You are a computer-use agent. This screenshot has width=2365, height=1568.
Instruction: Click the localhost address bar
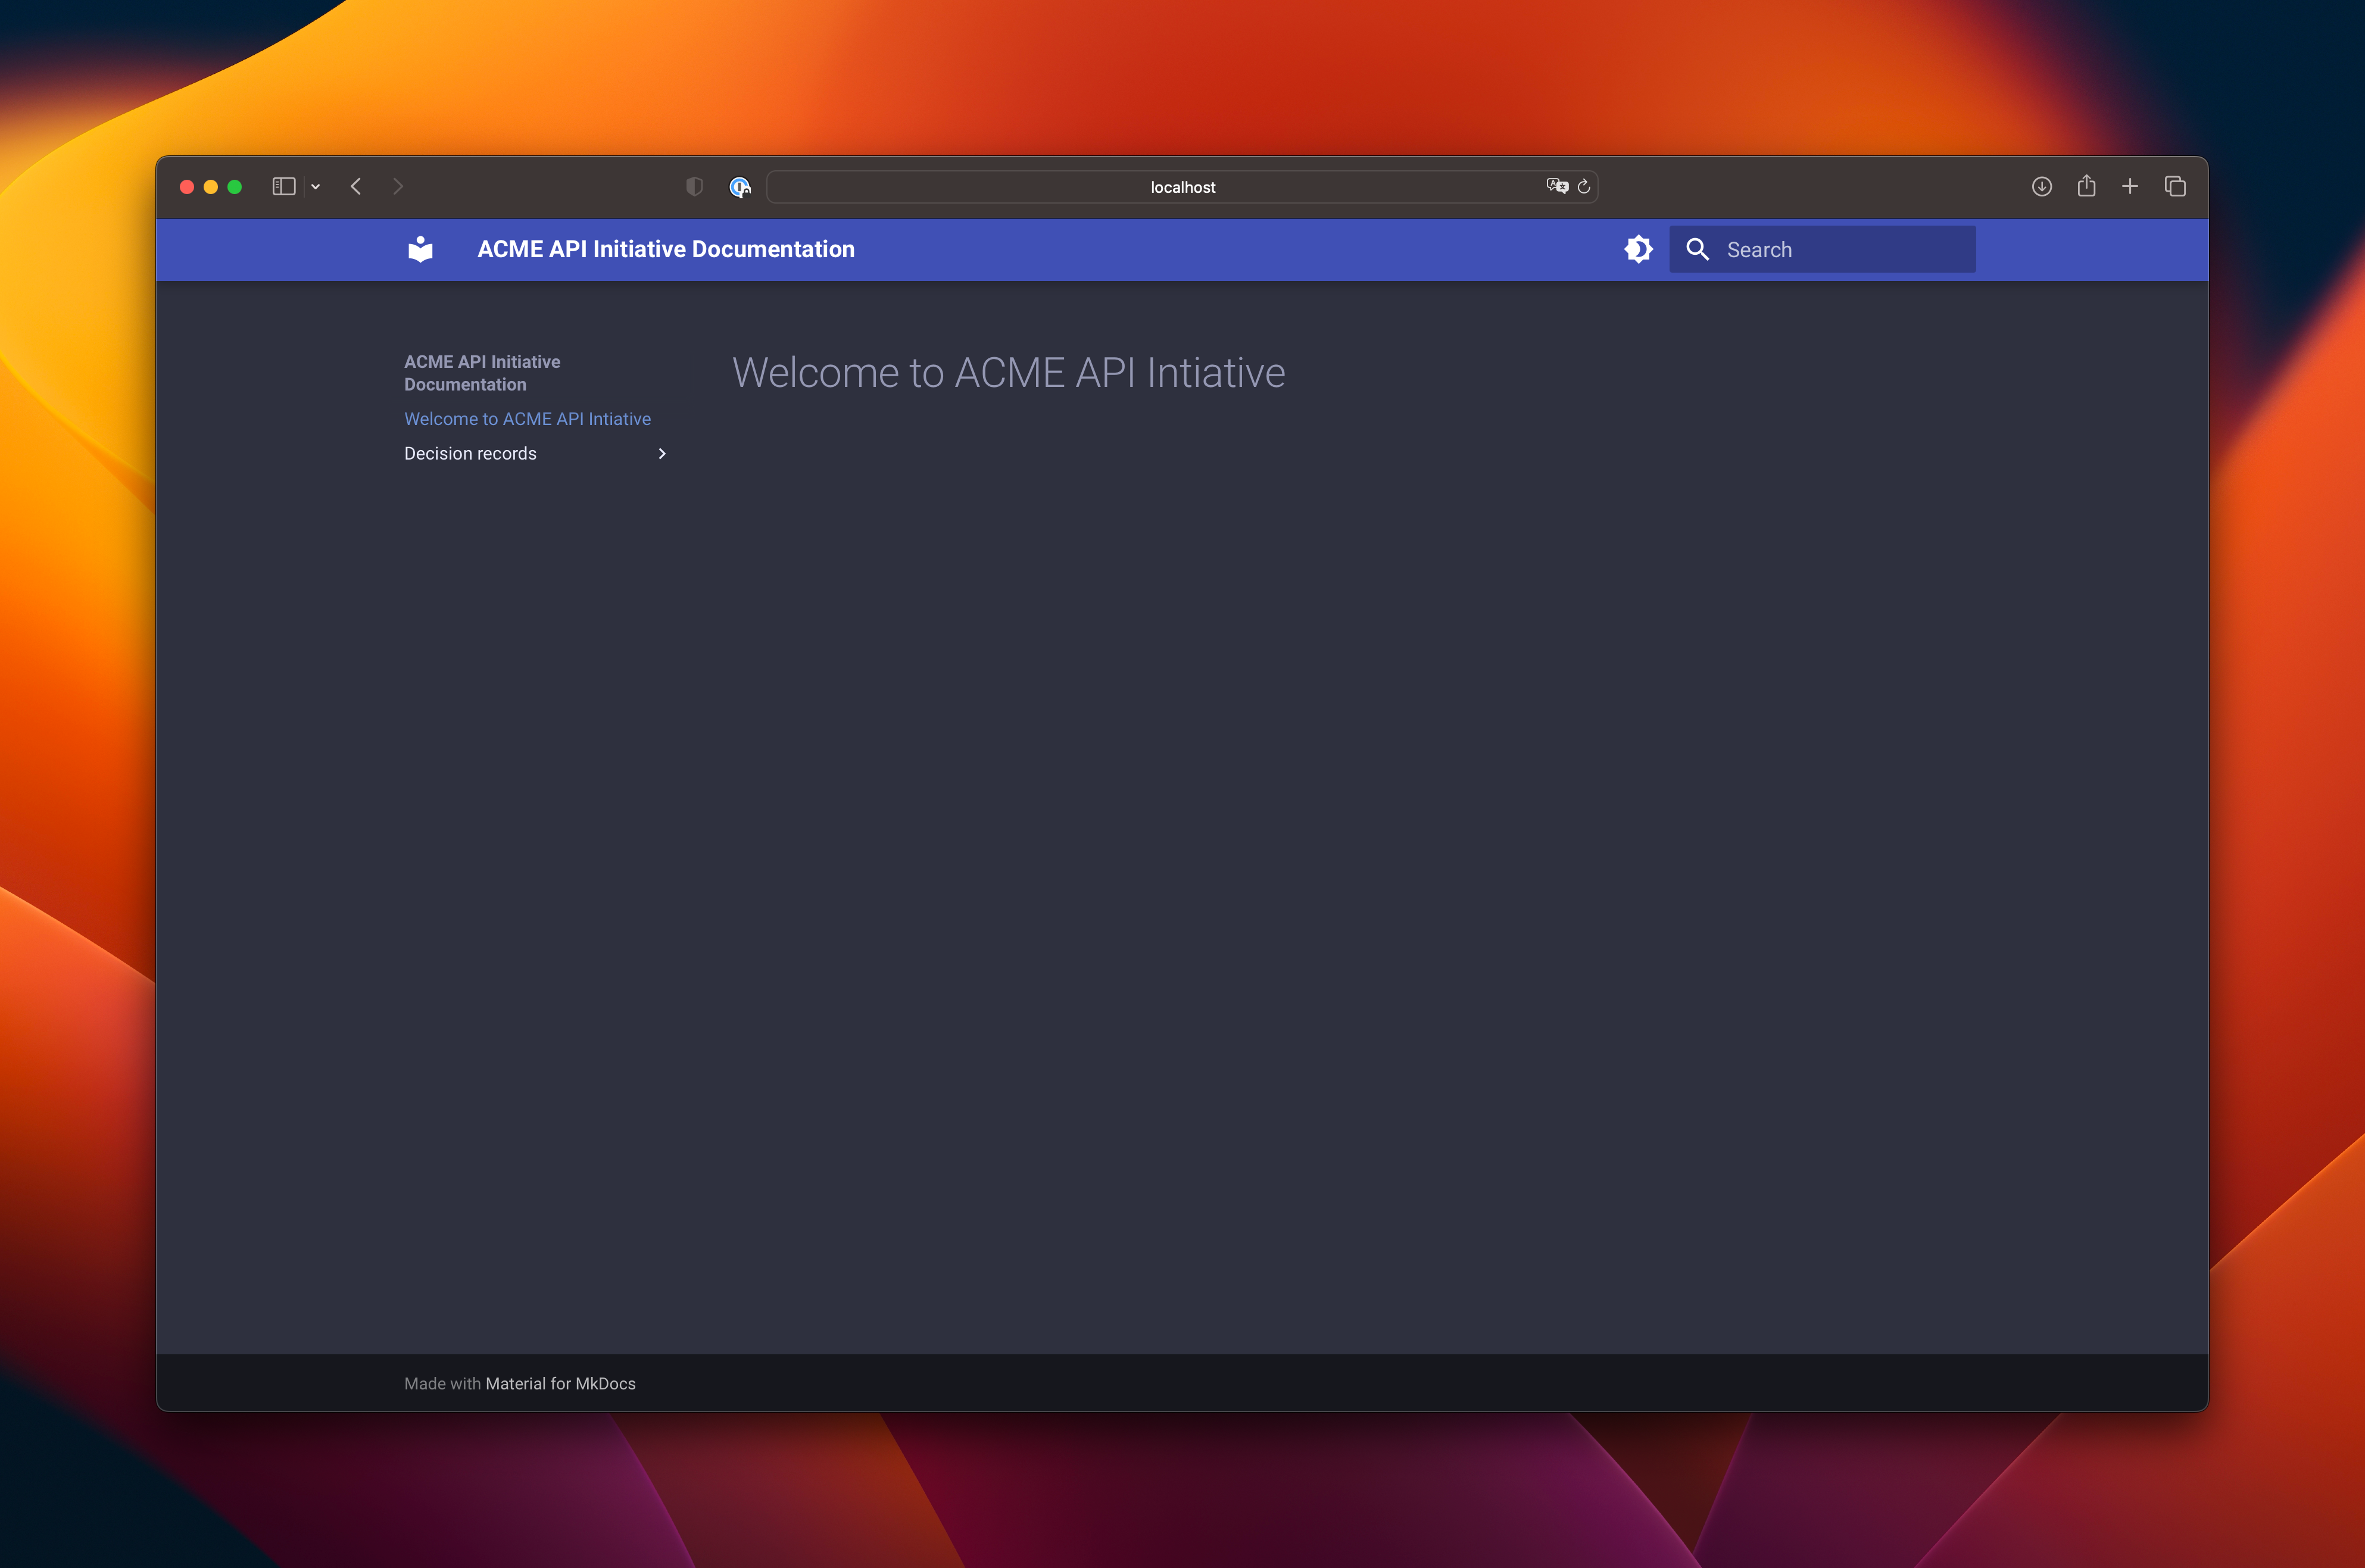pyautogui.click(x=1182, y=187)
